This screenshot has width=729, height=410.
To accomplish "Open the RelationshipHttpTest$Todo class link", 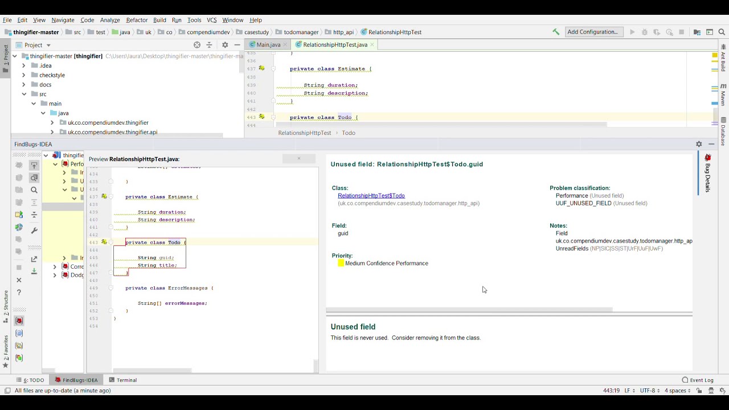I will [371, 195].
